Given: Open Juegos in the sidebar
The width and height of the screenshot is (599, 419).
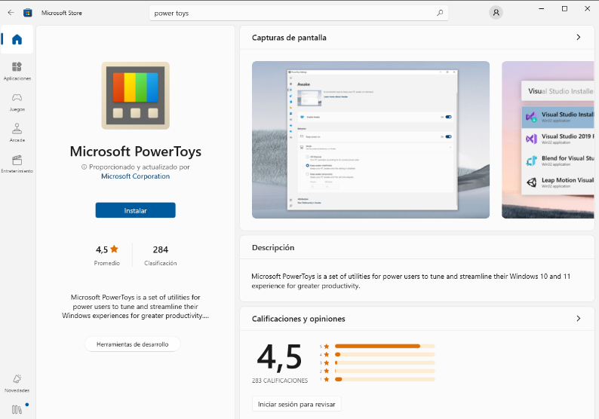Looking at the screenshot, I should pyautogui.click(x=17, y=102).
